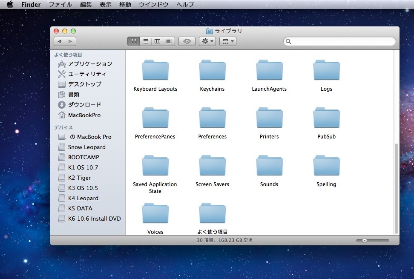414x279 pixels.
Task: Open the item arrangement dropdown
Action: (x=228, y=41)
